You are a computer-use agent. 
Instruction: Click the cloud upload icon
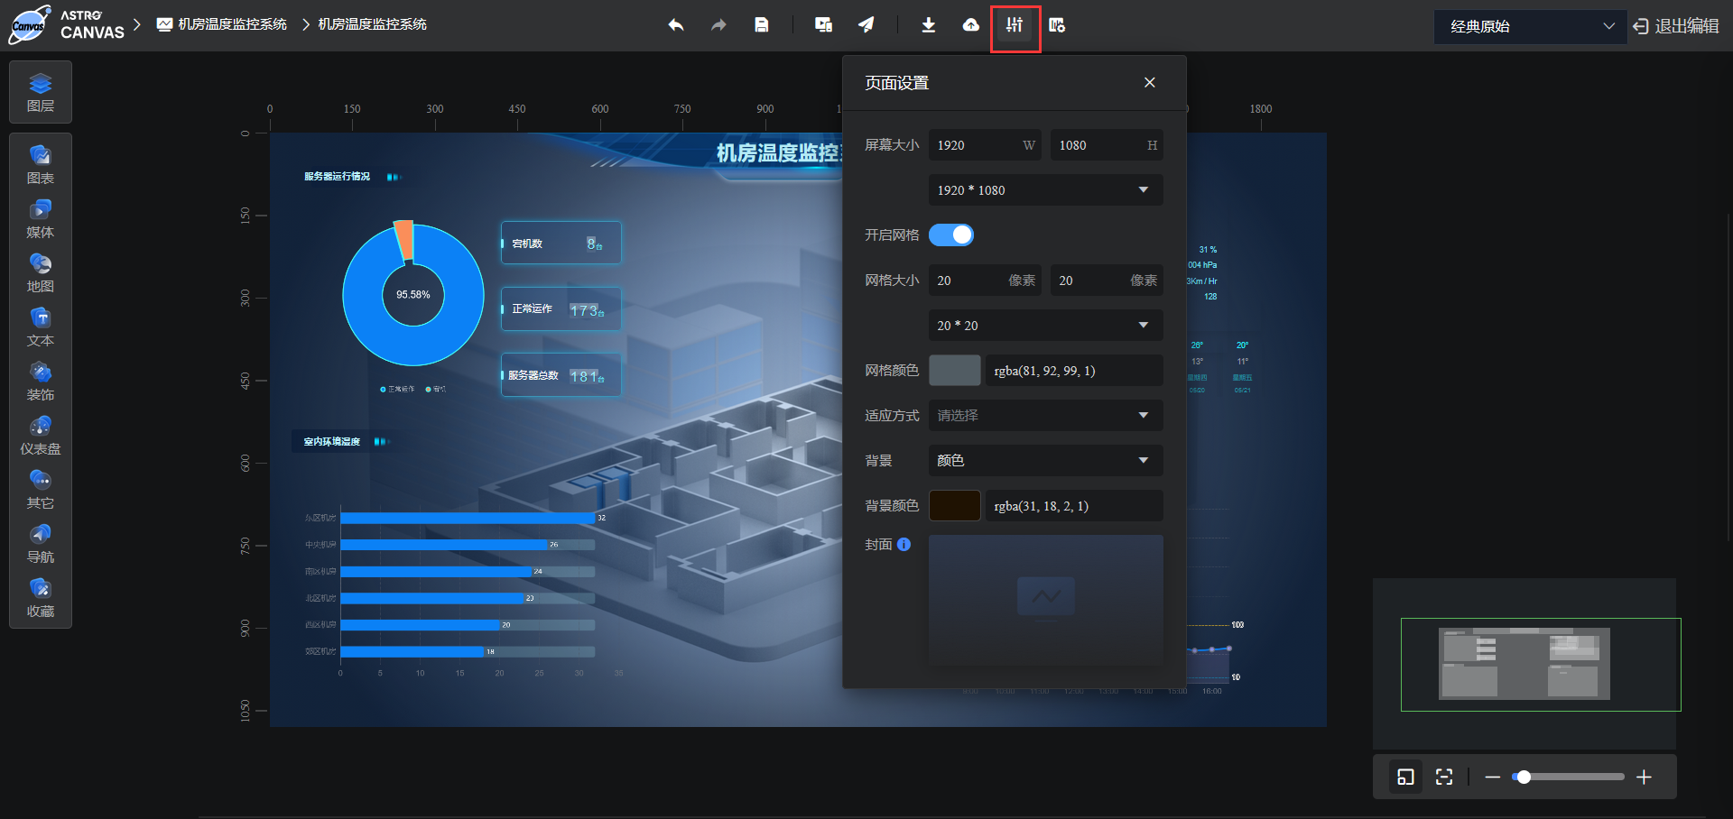(971, 25)
